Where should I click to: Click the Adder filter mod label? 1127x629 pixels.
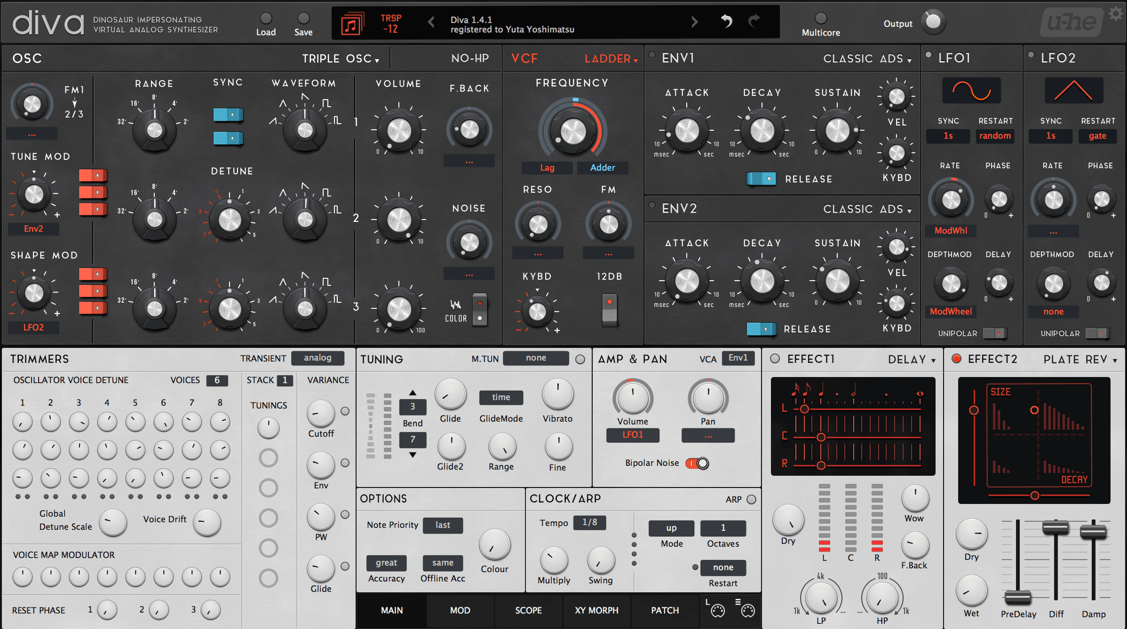tap(603, 168)
